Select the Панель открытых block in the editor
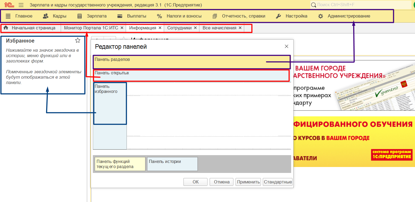 pyautogui.click(x=191, y=75)
